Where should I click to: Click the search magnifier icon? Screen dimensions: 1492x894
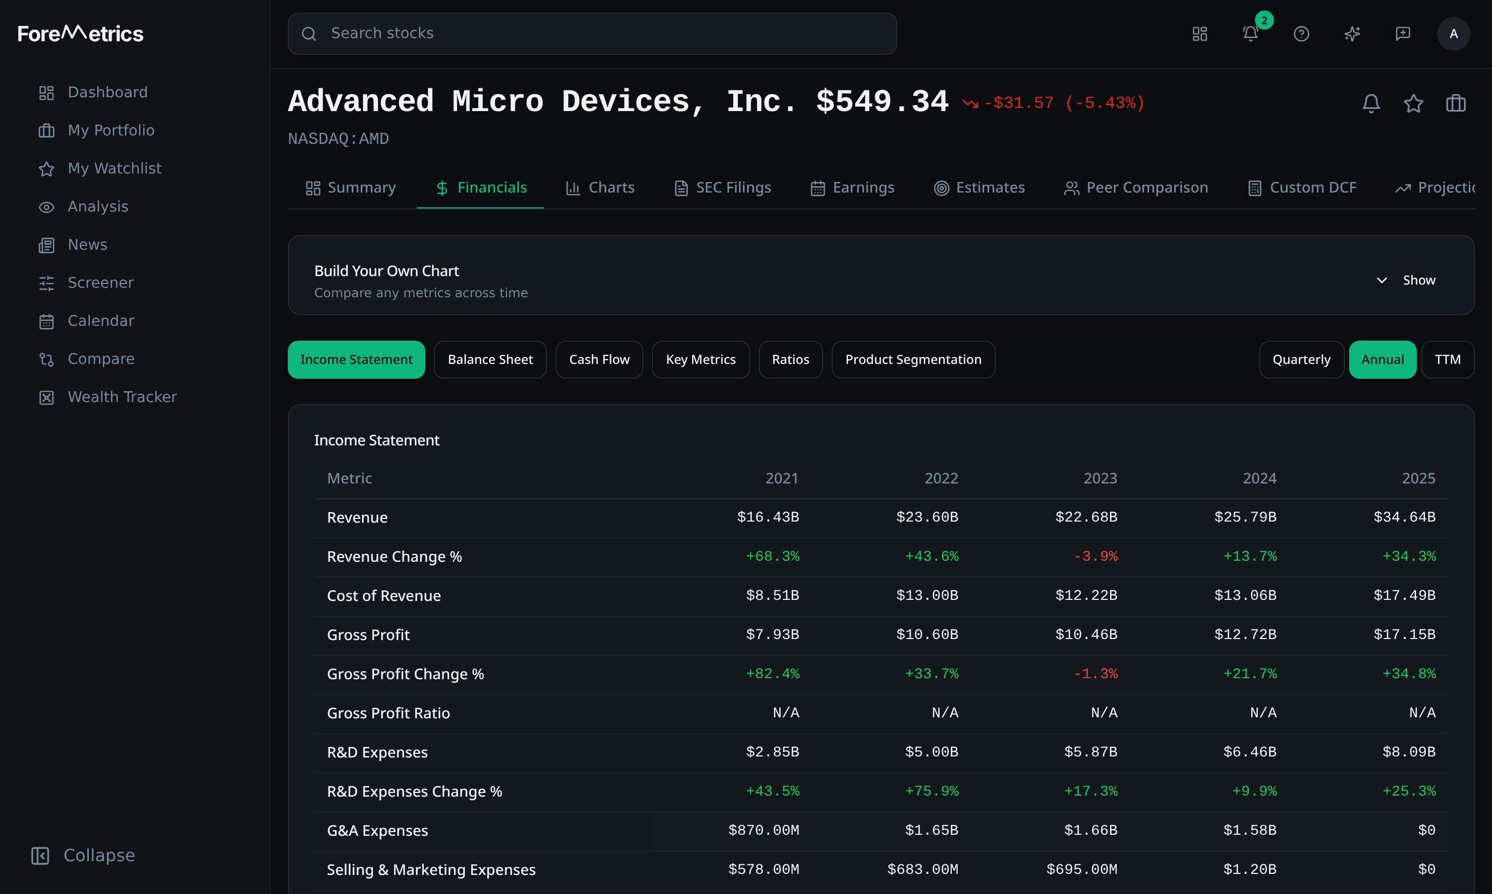pos(308,34)
